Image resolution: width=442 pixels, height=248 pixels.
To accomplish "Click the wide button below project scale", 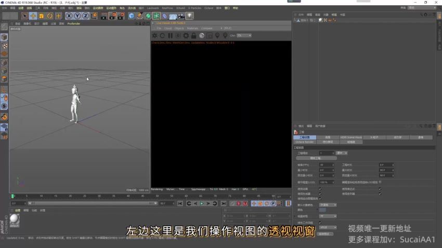I will (316, 158).
